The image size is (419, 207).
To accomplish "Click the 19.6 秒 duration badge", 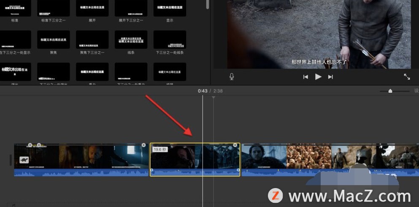I will click(x=160, y=150).
